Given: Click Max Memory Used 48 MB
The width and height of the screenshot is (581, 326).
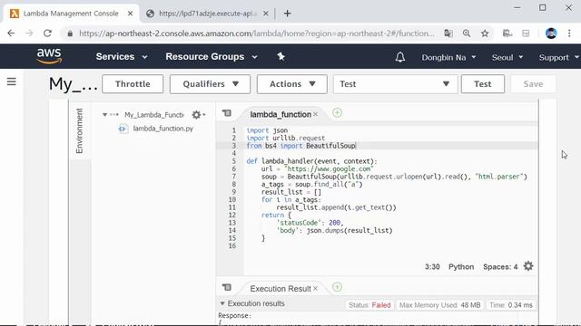Looking at the screenshot, I should point(439,305).
